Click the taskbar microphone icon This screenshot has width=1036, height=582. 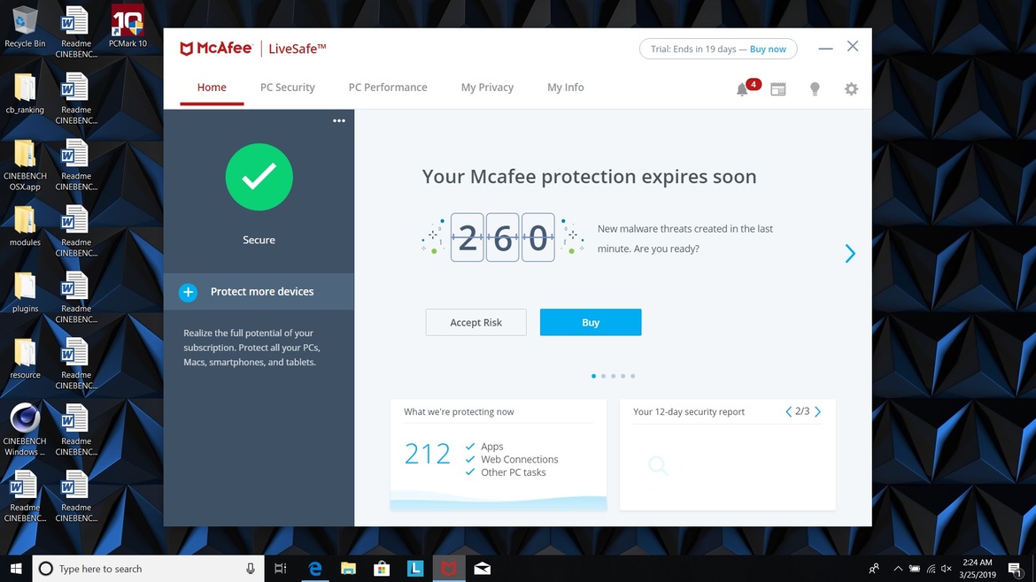251,569
